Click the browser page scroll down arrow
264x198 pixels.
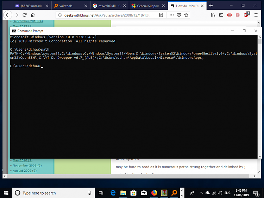point(259,172)
